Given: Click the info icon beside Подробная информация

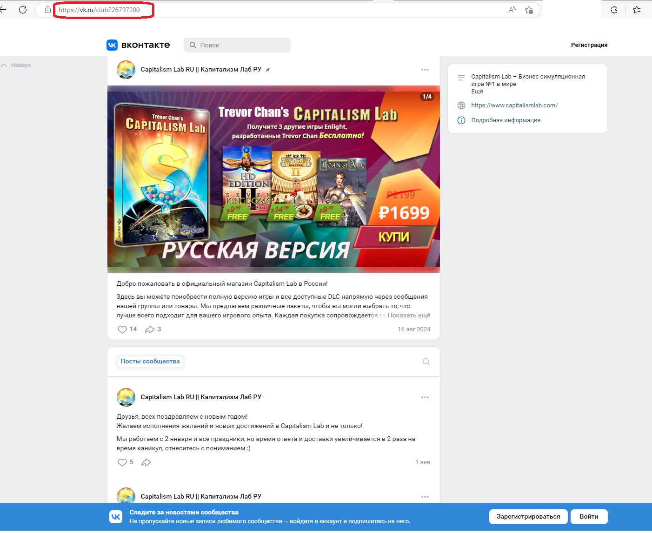Looking at the screenshot, I should [x=461, y=120].
